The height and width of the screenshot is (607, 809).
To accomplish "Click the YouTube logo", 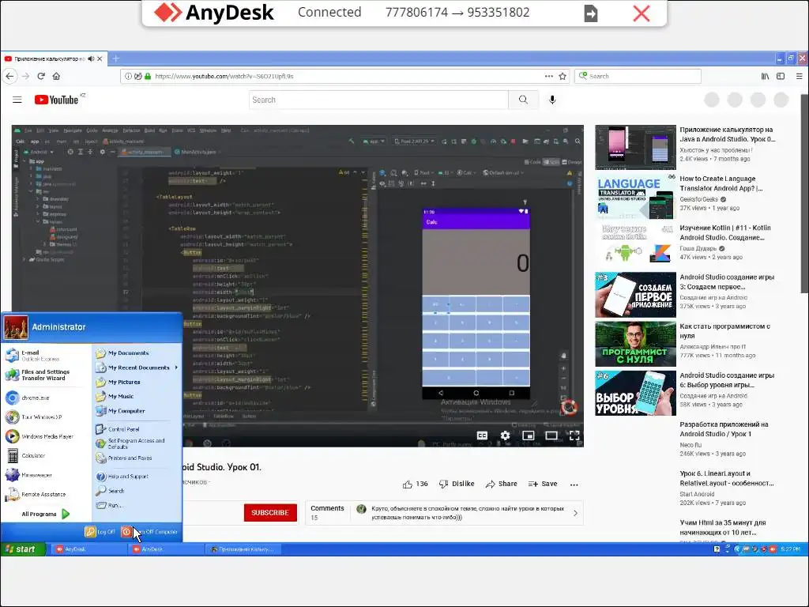I will [57, 100].
